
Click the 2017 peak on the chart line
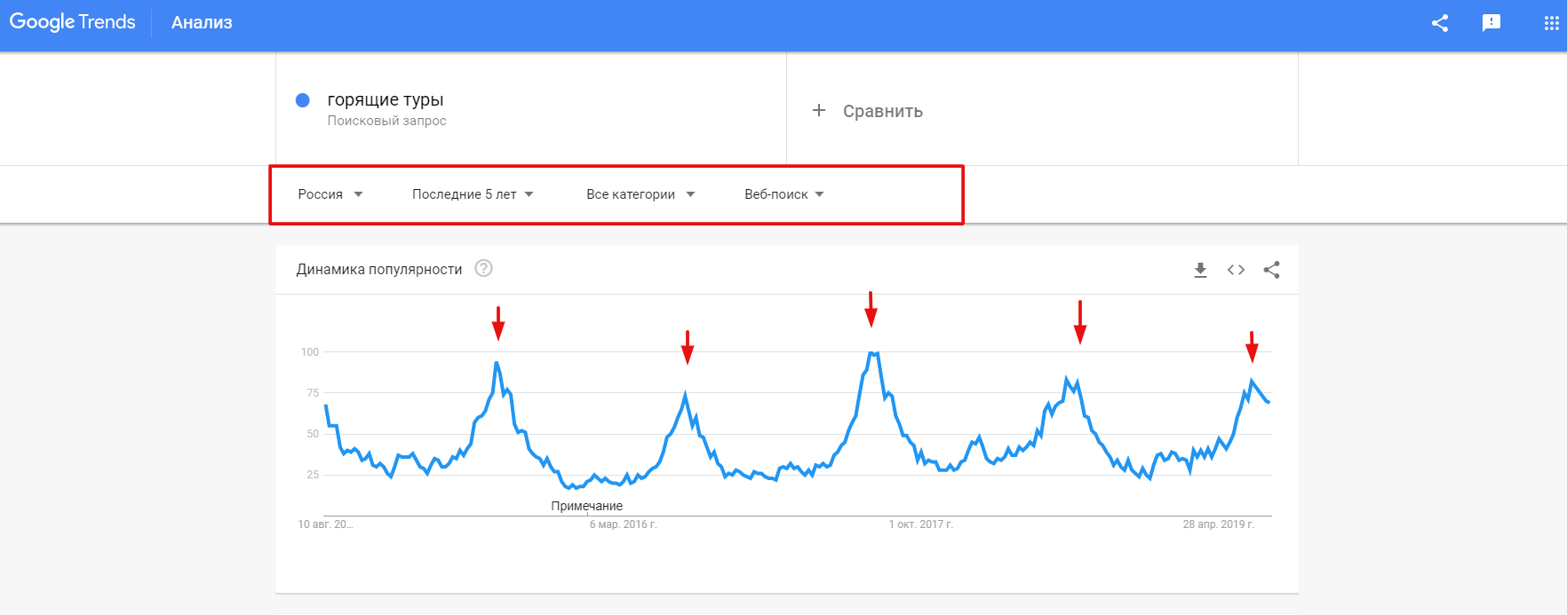pos(873,353)
